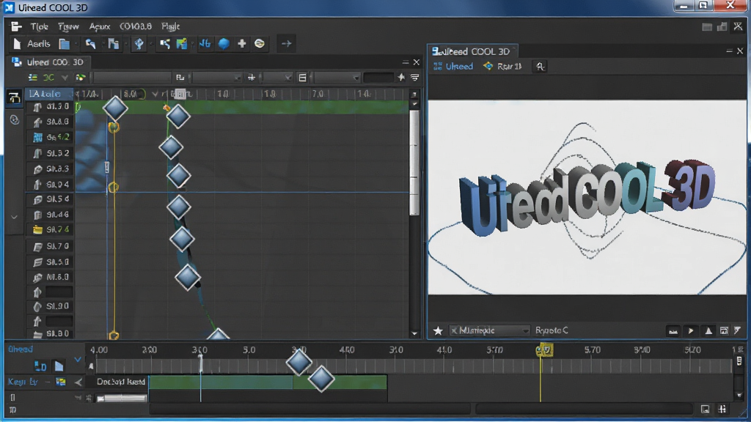Click the square icon at bottom right corner
The height and width of the screenshot is (422, 751).
(x=705, y=409)
